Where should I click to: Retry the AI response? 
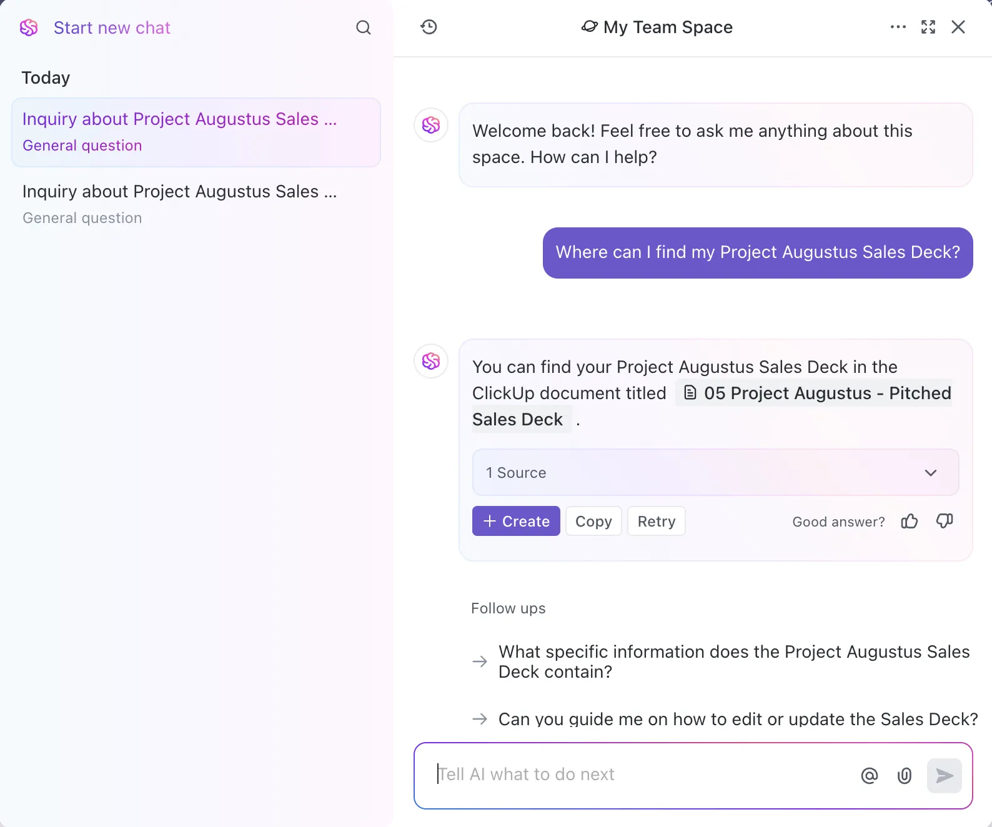(657, 521)
